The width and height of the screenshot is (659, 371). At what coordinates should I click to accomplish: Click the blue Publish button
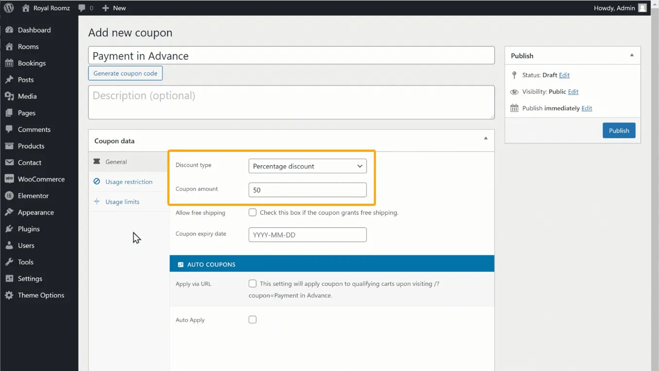619,130
